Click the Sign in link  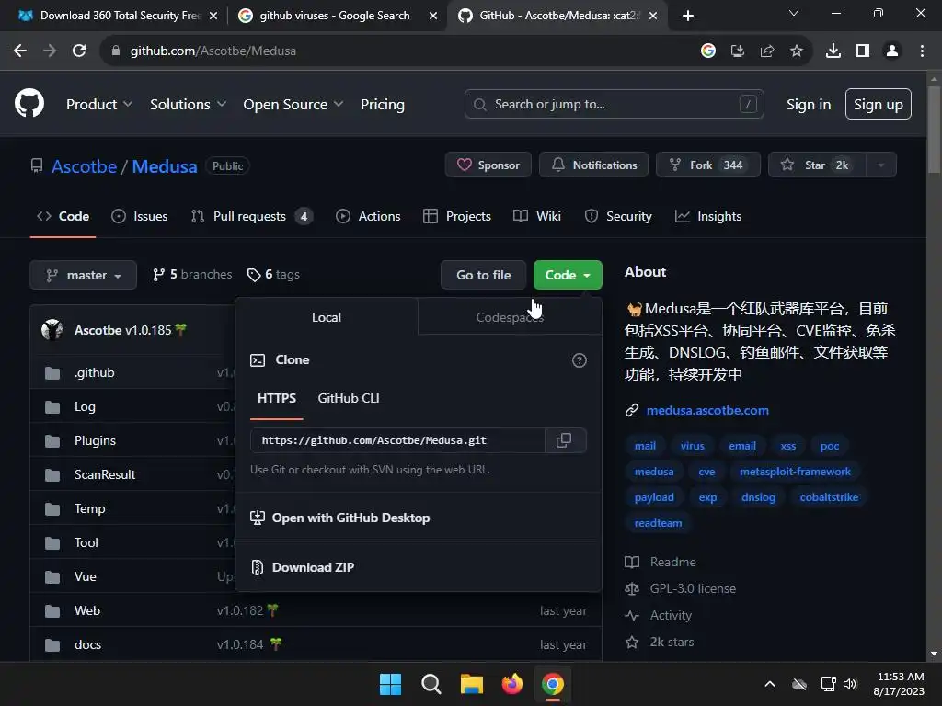point(809,104)
